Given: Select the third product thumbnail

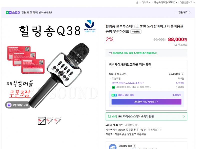Looking at the screenshot, I should pyautogui.click(x=58, y=121).
